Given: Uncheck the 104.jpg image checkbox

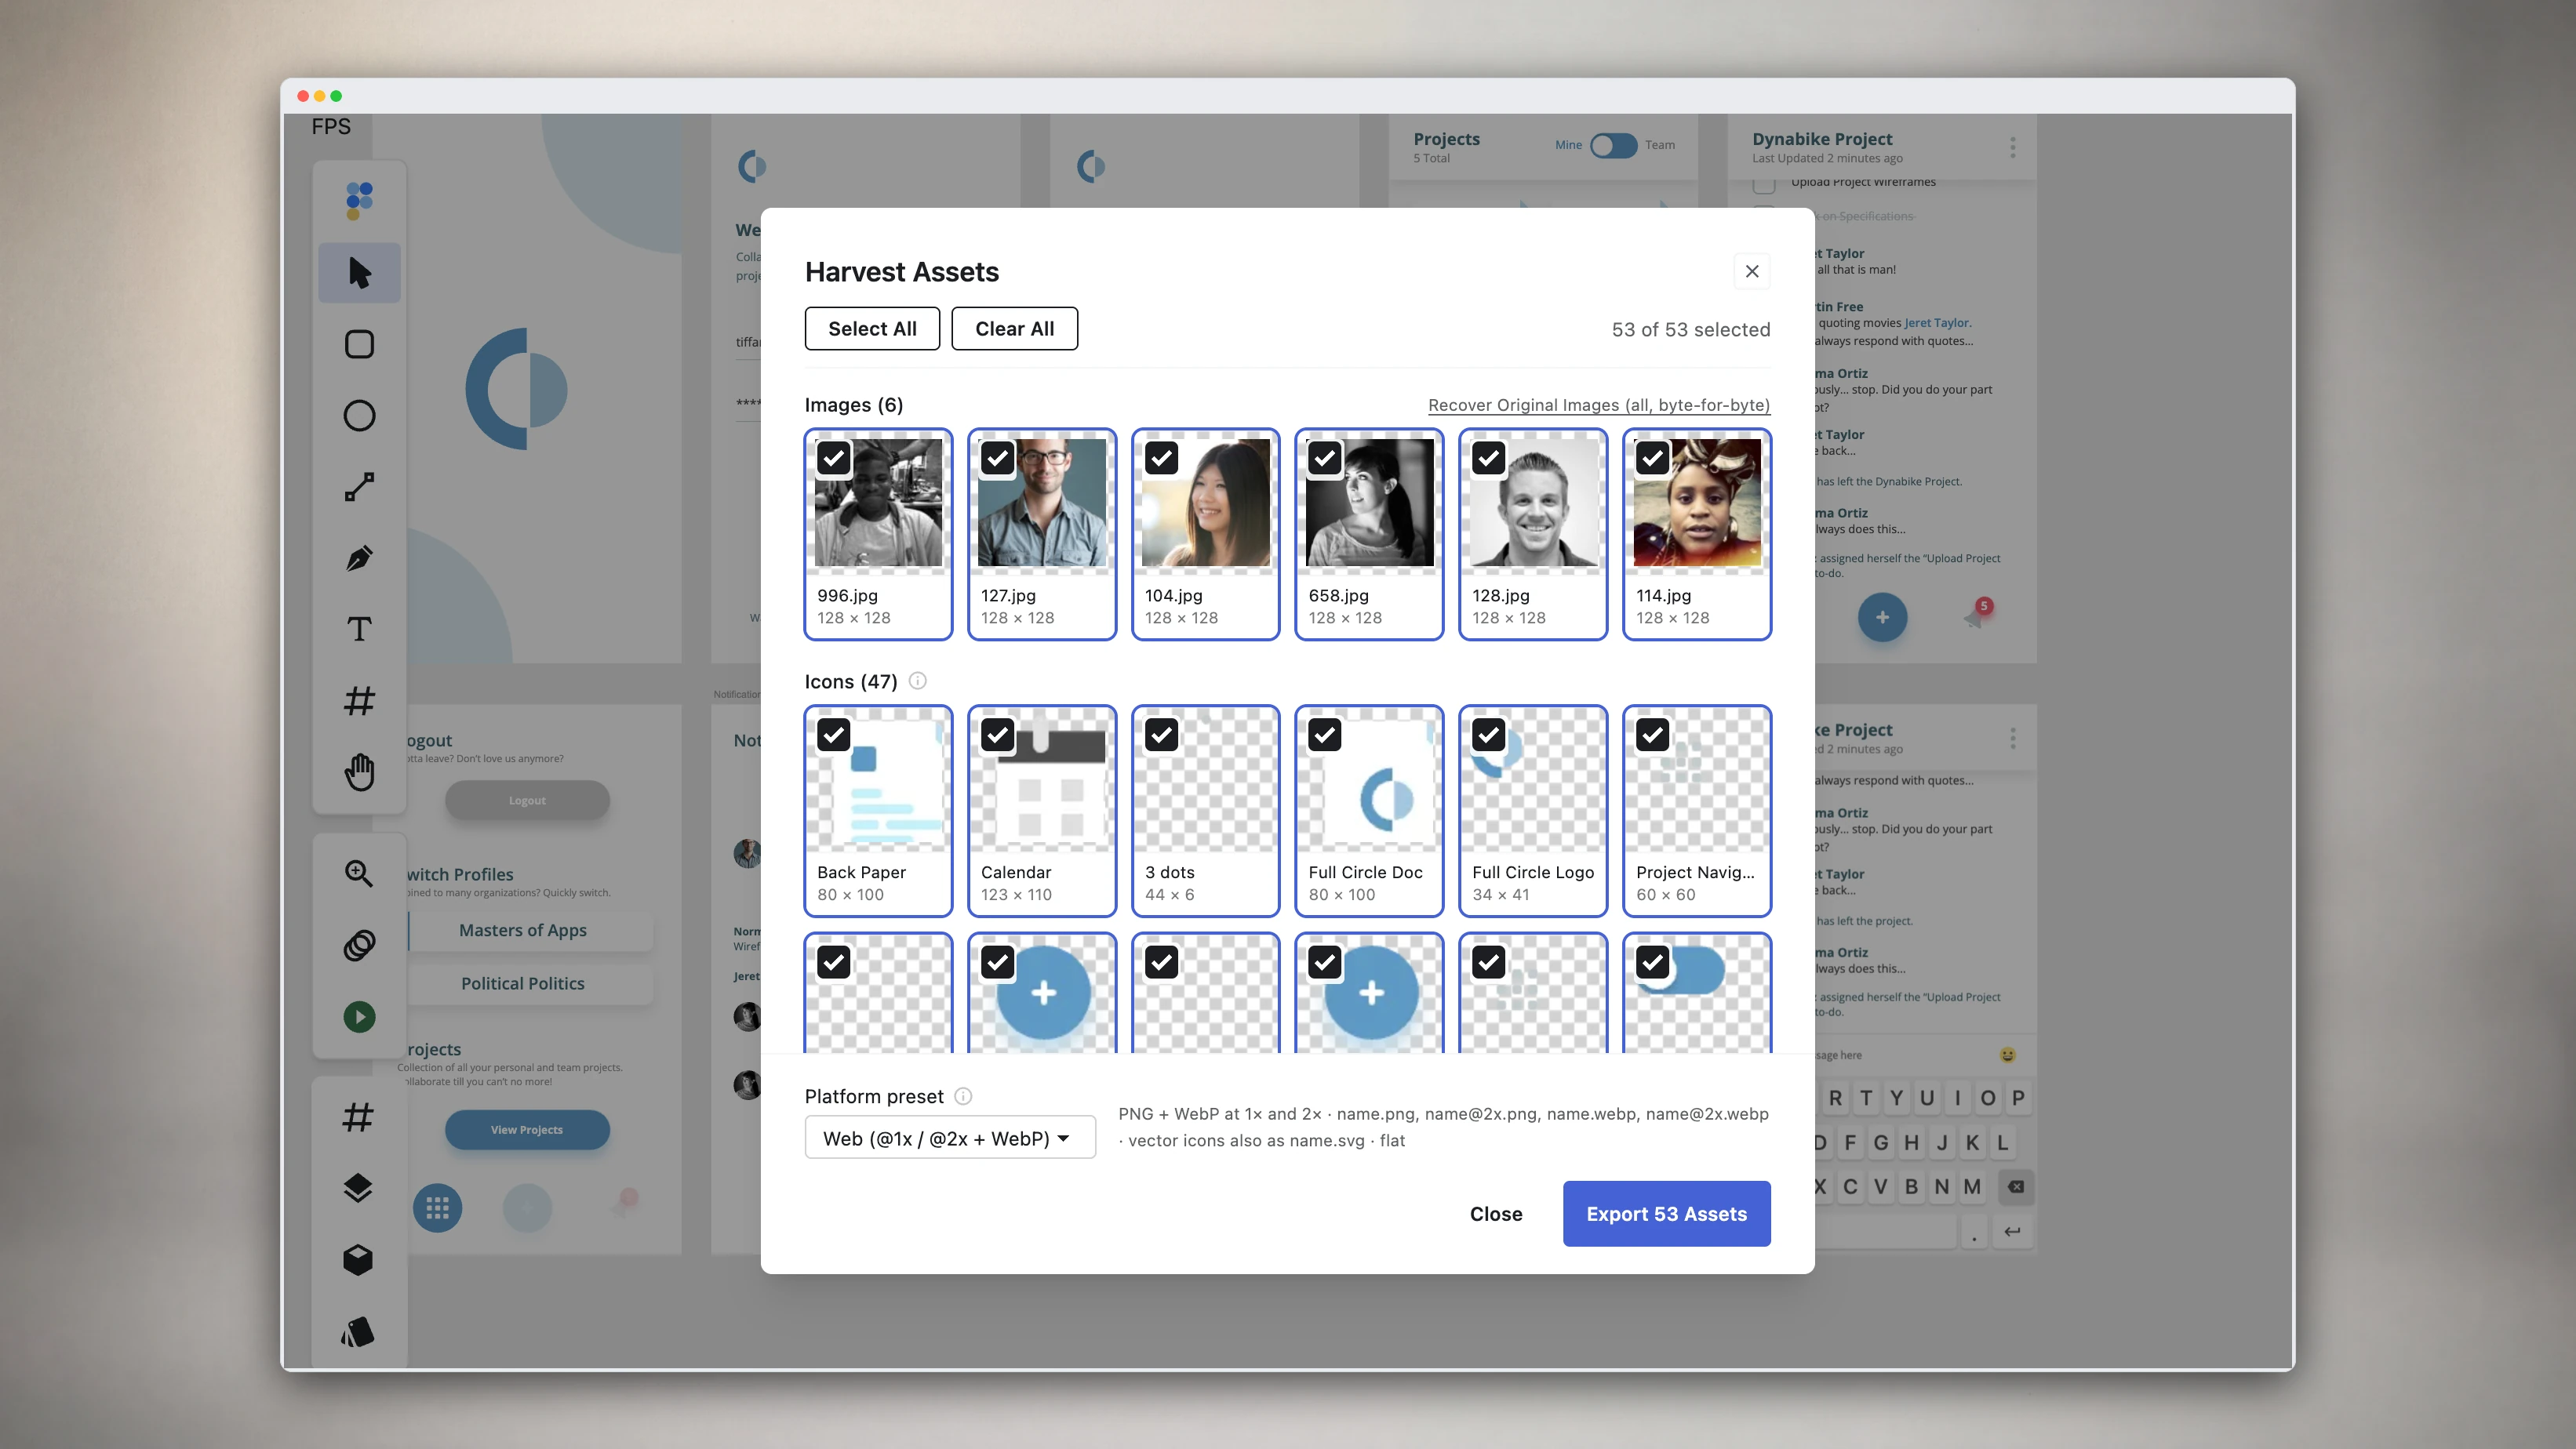Looking at the screenshot, I should point(1161,459).
